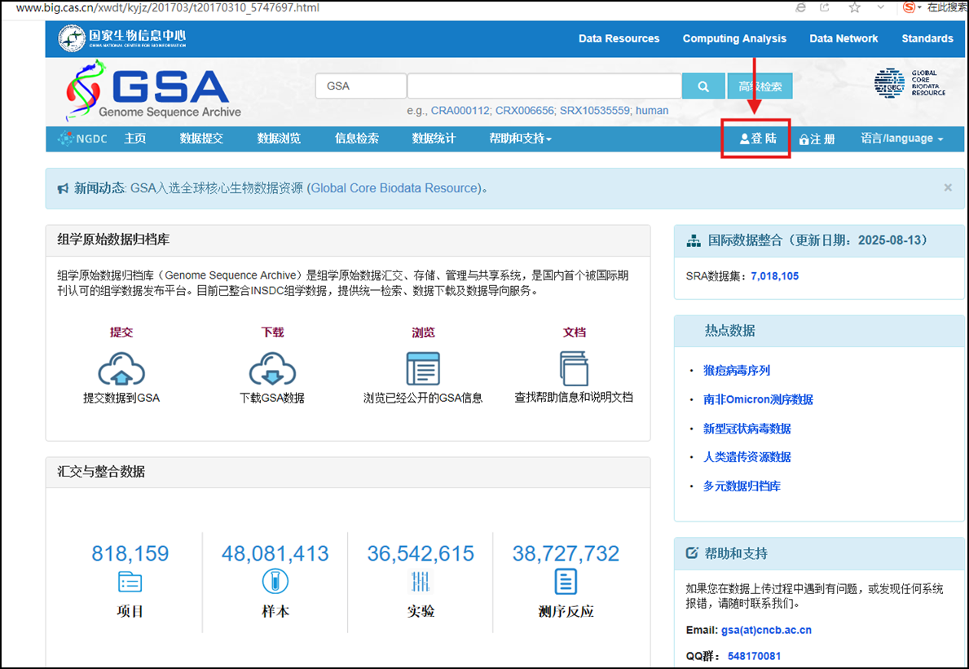Screen dimensions: 969x669
Task: Click the search magnifier icon
Action: (703, 86)
